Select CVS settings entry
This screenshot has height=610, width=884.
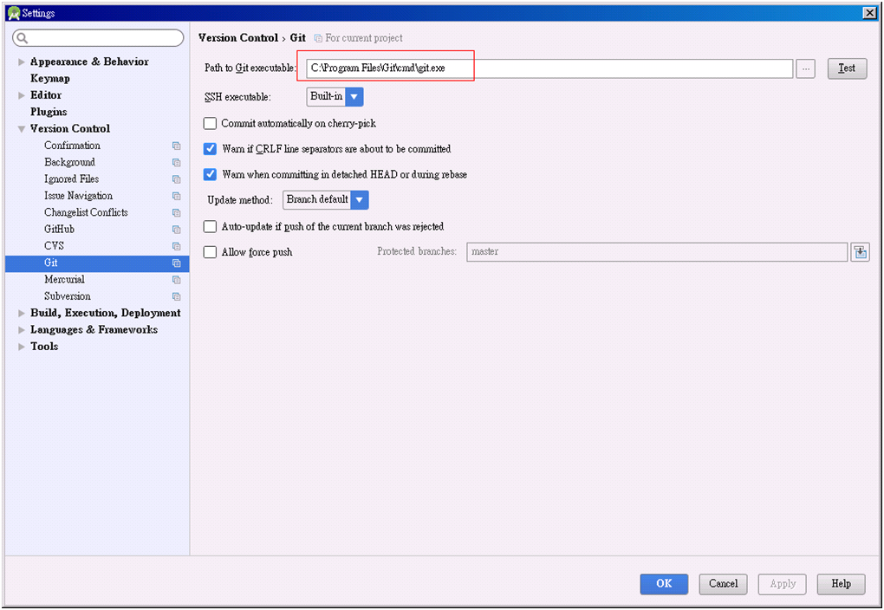pyautogui.click(x=54, y=246)
